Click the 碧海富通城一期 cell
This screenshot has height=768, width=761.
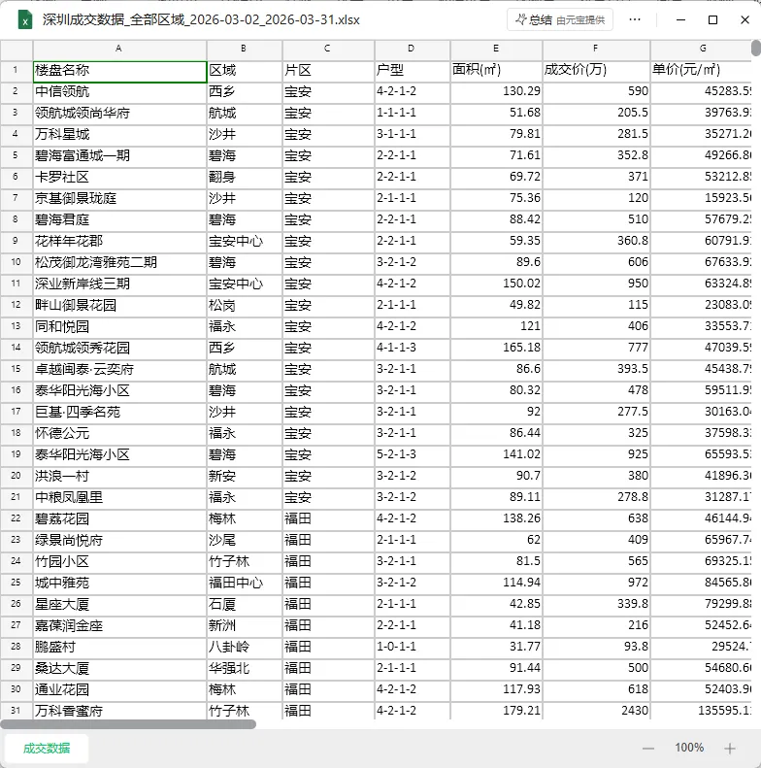point(119,155)
